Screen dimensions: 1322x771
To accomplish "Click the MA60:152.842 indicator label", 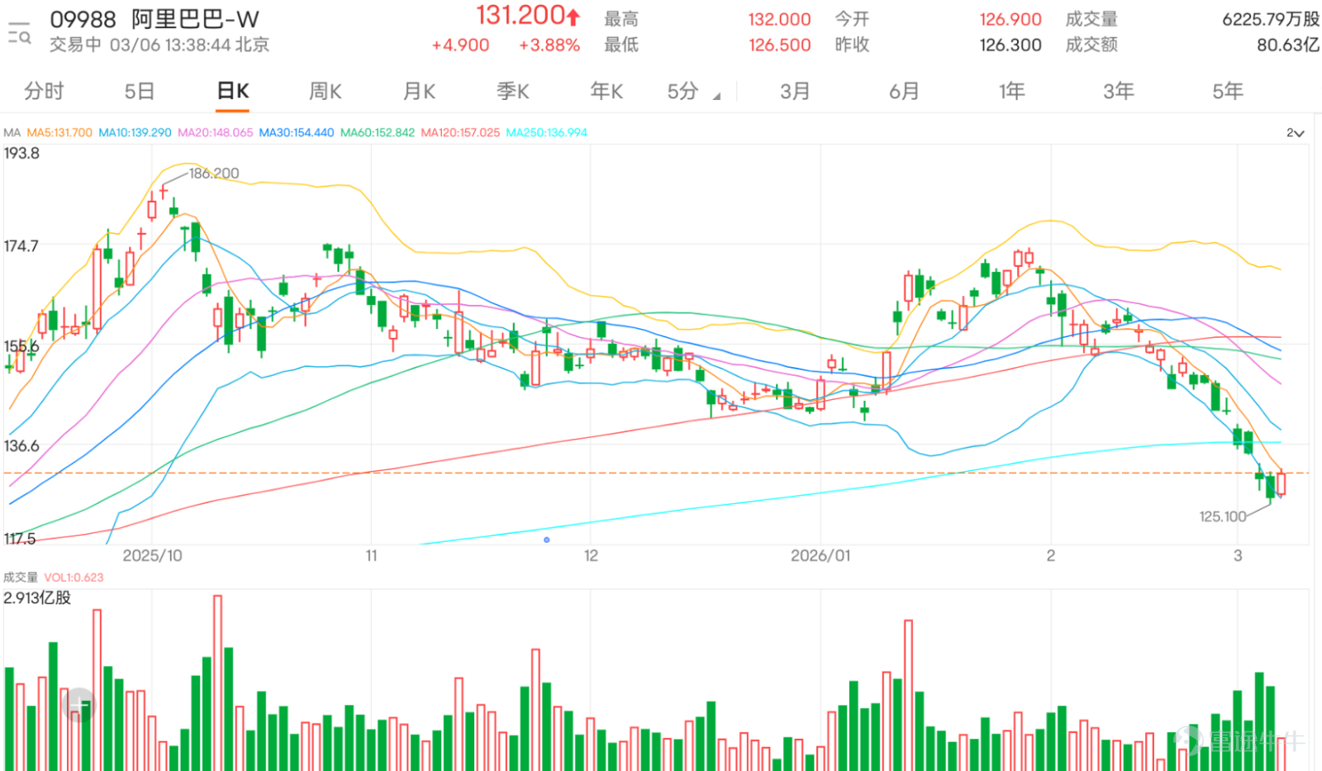I will (x=378, y=132).
